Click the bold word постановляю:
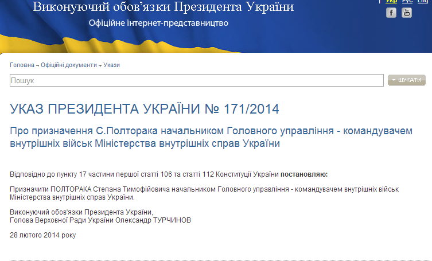The width and height of the screenshot is (432, 261). point(304,174)
